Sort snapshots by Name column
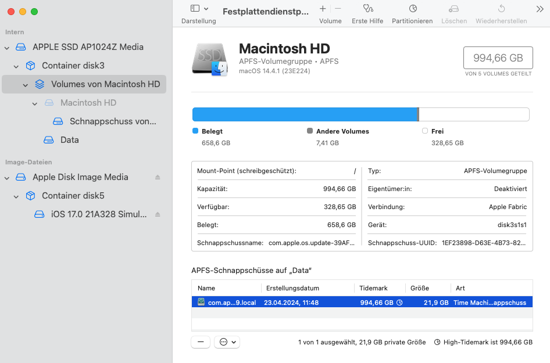This screenshot has height=363, width=550. click(x=227, y=288)
